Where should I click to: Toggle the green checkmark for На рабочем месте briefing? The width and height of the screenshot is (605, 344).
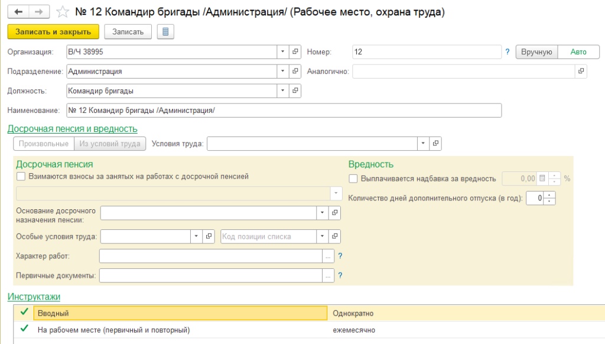[24, 329]
